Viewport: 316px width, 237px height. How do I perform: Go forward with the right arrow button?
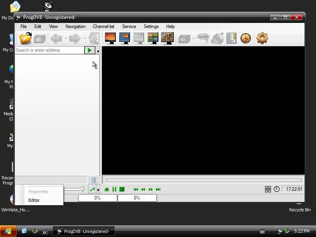(75, 38)
